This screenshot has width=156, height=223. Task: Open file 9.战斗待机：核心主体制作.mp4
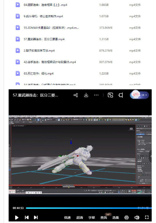coord(43,16)
